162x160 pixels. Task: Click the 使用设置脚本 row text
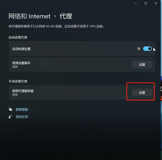click(x=21, y=63)
